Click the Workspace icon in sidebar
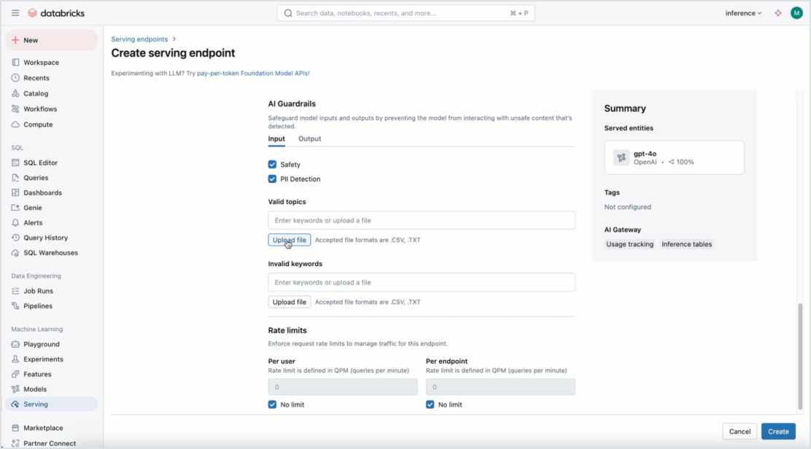 [x=15, y=63]
